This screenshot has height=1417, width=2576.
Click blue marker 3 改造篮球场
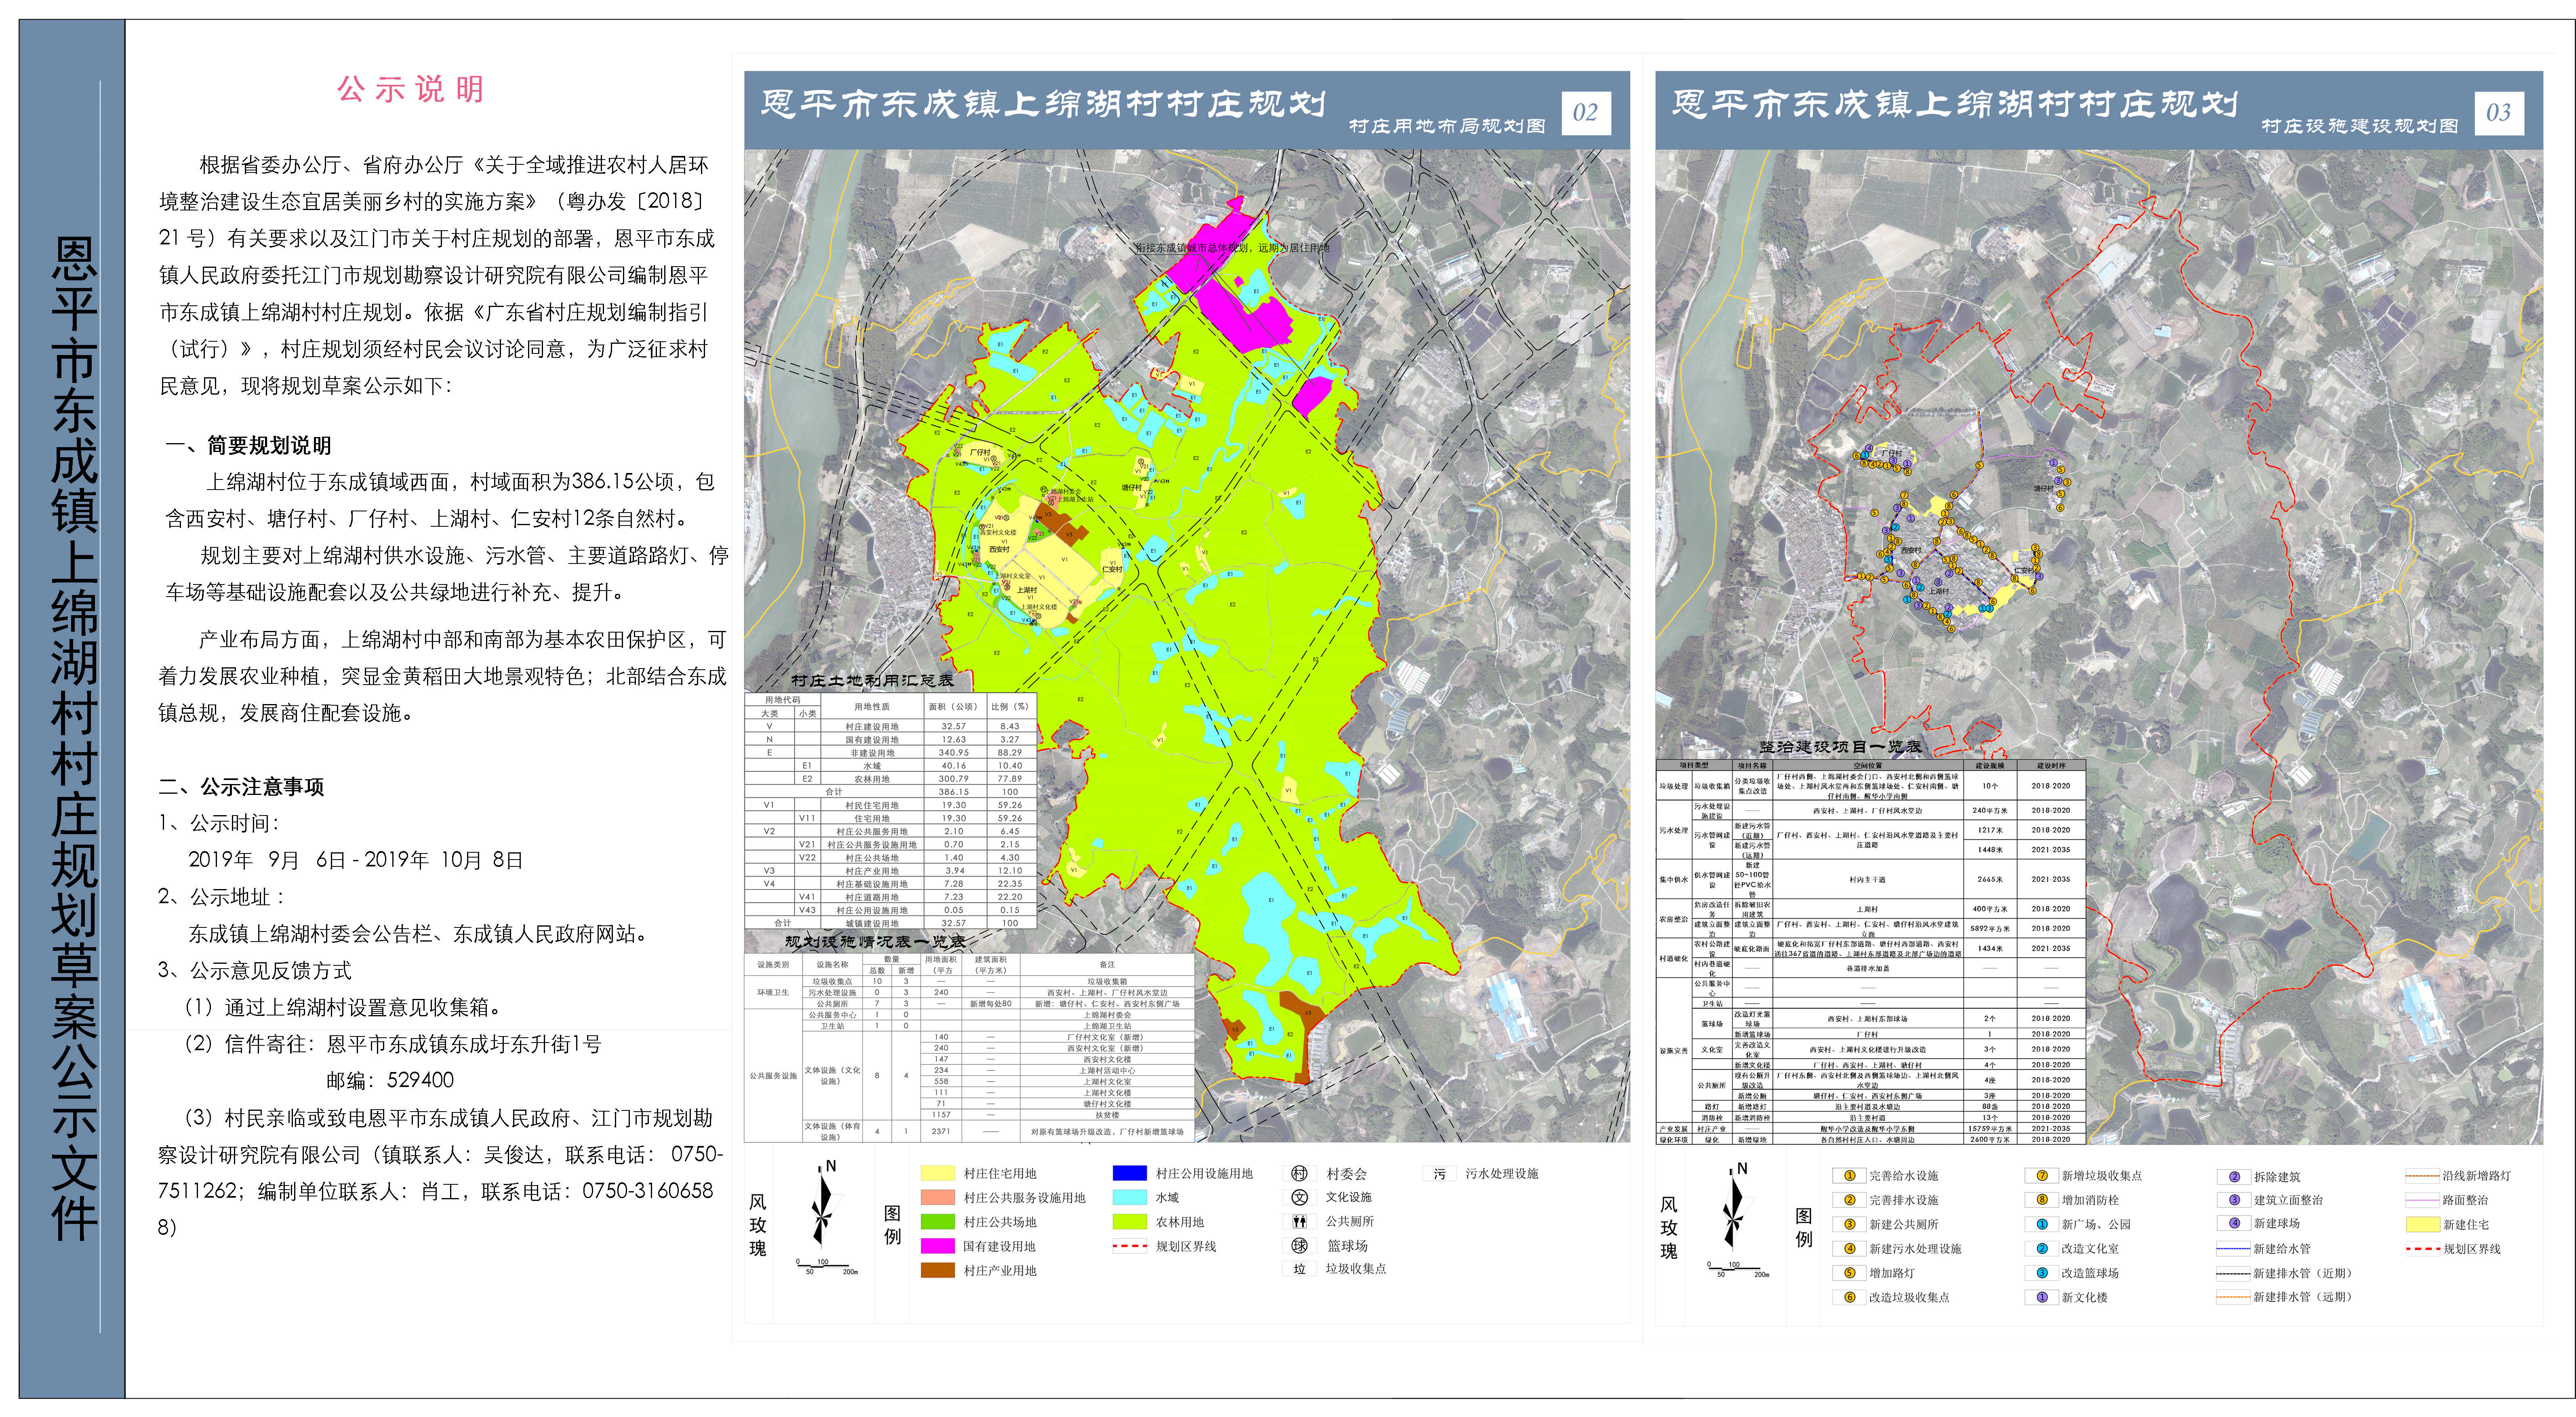pos(2041,1273)
